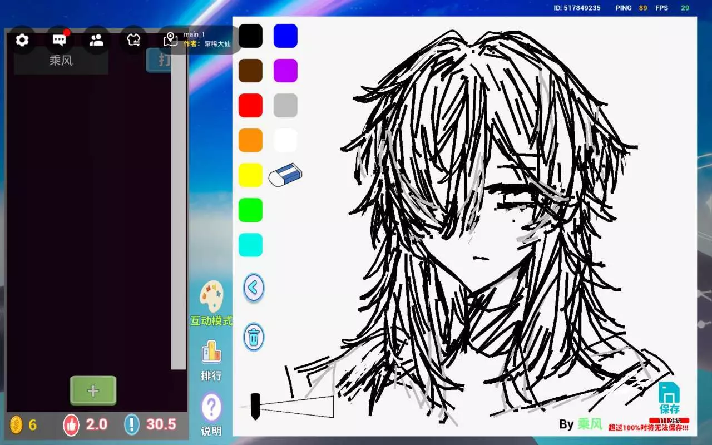The width and height of the screenshot is (712, 445).
Task: Pick the brown color swatch
Action: tap(250, 71)
